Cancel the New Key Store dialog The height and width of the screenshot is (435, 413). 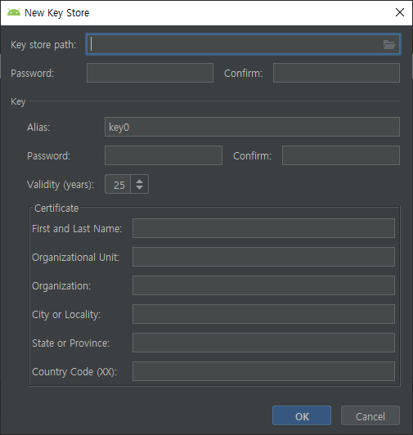click(370, 415)
